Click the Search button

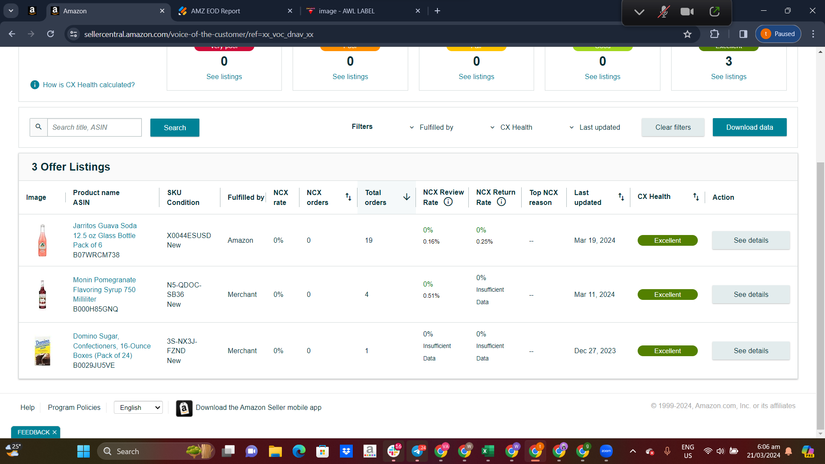(175, 128)
